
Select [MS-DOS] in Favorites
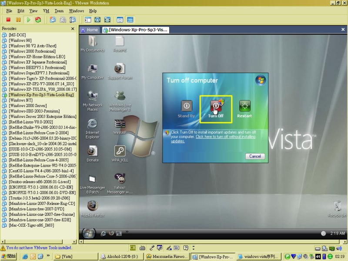point(17,35)
